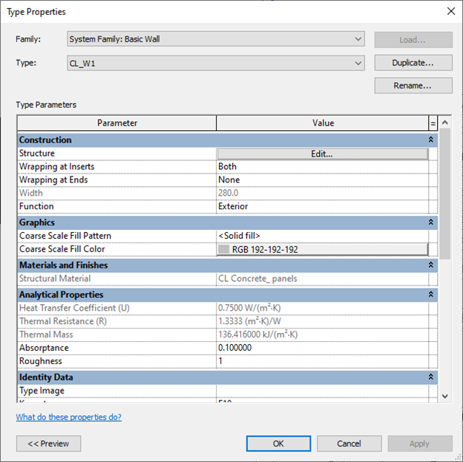Click the Duplicate button
This screenshot has width=463, height=462.
pyautogui.click(x=413, y=63)
